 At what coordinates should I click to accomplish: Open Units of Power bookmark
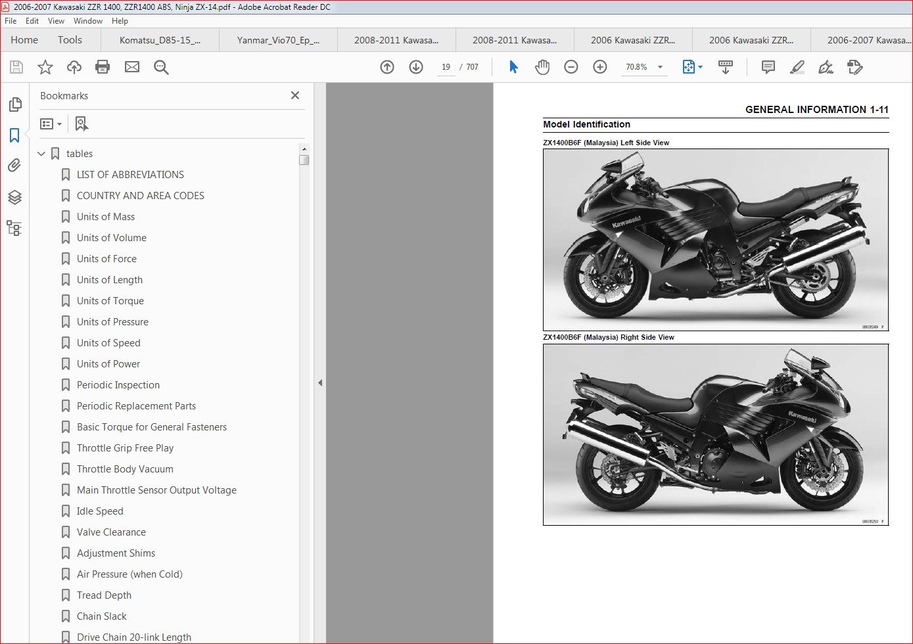click(x=108, y=364)
